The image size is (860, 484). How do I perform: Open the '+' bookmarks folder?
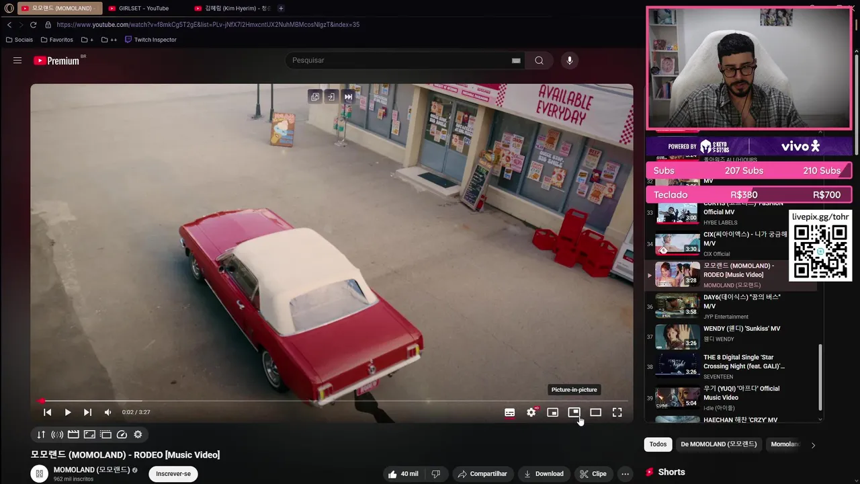click(87, 40)
